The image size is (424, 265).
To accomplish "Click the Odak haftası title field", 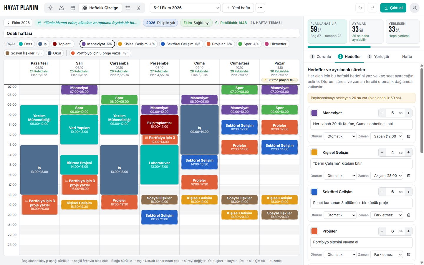I will pos(152,34).
